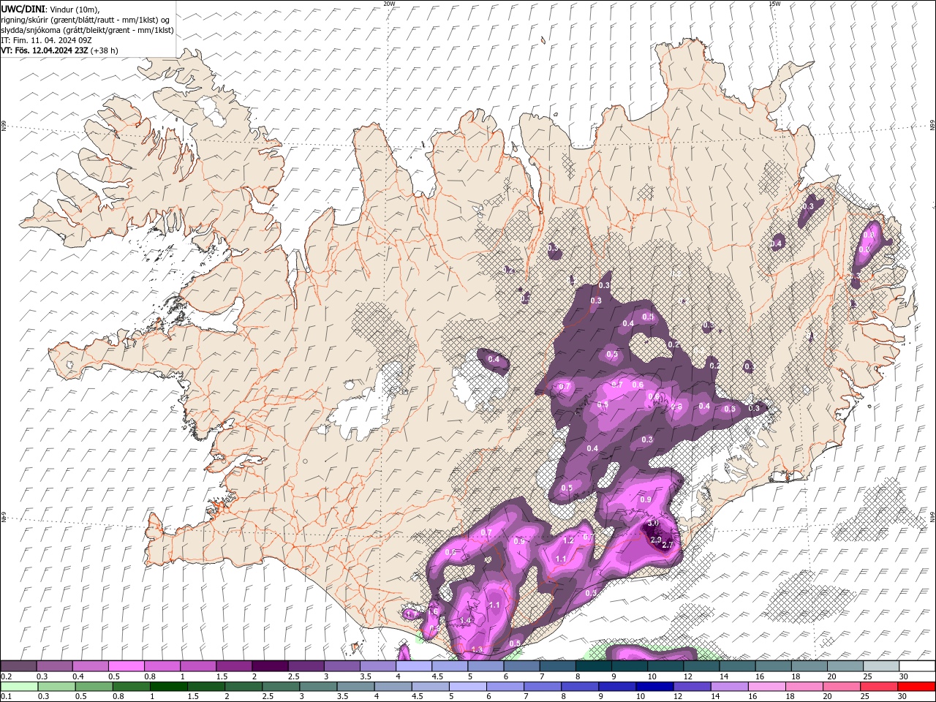Click the 1.3 precipitation value on map
The height and width of the screenshot is (702, 936).
tap(477, 649)
